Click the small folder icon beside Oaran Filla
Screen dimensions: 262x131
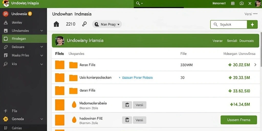(x=73, y=91)
